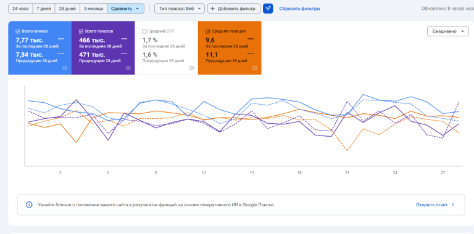Viewport: 474px width, 234px height.
Task: Open help icon on Всего кликов card
Action: pos(65,68)
